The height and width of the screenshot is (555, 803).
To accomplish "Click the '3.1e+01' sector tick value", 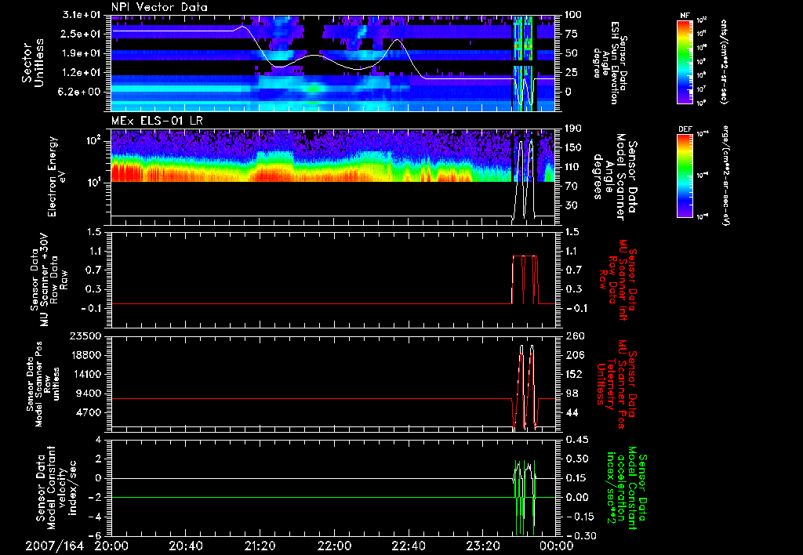I will [81, 15].
